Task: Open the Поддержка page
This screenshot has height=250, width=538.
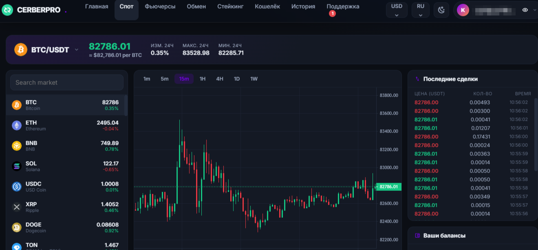Action: [x=343, y=7]
